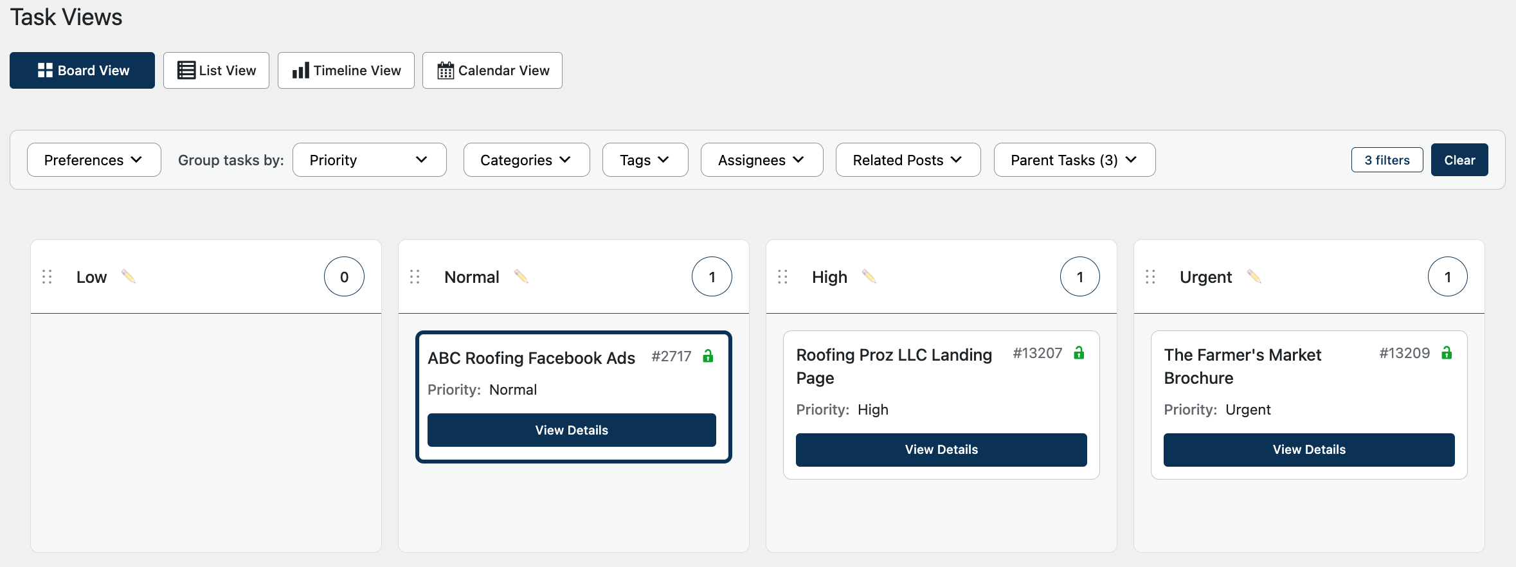Image resolution: width=1516 pixels, height=567 pixels.
Task: Click the pencil edit icon beside Low
Action: coord(129,276)
